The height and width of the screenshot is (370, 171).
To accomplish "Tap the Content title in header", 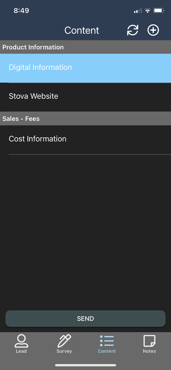I will tap(82, 30).
